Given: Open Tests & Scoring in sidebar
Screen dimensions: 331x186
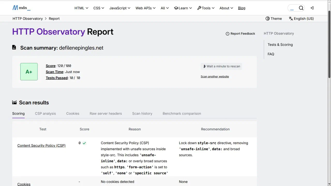Looking at the screenshot, I should click(280, 45).
